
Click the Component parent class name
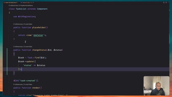click(42, 9)
